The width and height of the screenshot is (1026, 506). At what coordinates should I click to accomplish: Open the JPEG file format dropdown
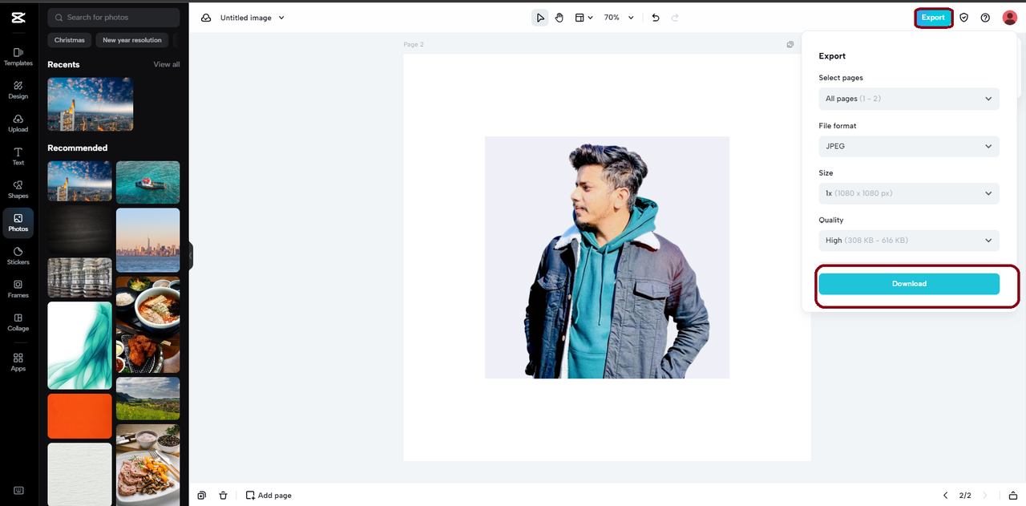click(x=909, y=147)
